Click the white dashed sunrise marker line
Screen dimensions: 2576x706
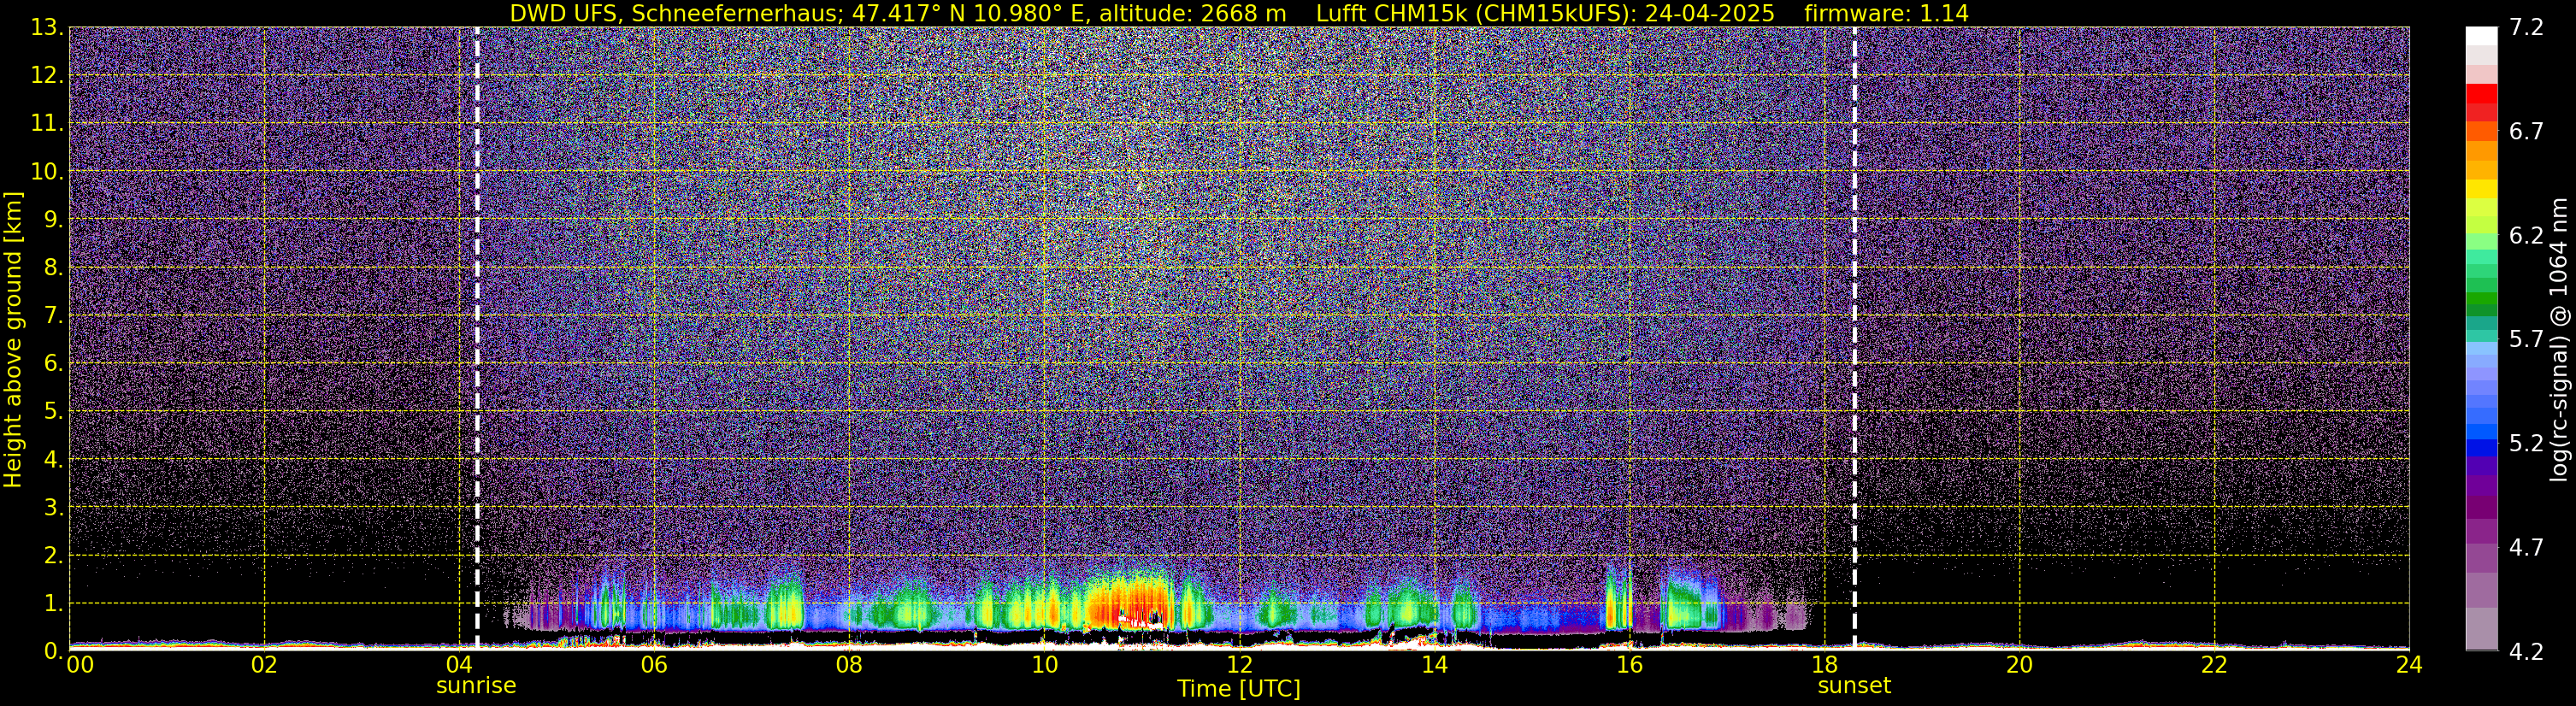(x=477, y=338)
